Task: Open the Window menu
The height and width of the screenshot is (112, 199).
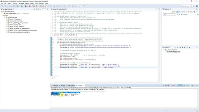Action: (x=41, y=3)
